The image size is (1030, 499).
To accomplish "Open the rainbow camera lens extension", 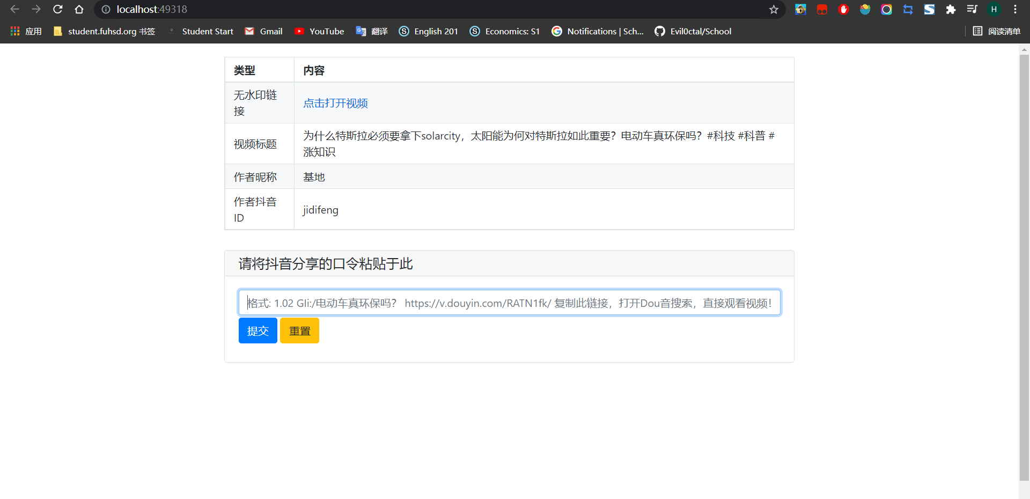I will 886,9.
